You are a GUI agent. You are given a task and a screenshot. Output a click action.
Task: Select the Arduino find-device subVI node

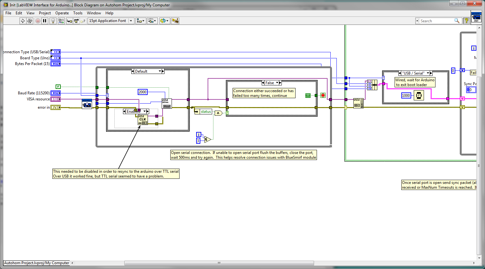tap(87, 104)
